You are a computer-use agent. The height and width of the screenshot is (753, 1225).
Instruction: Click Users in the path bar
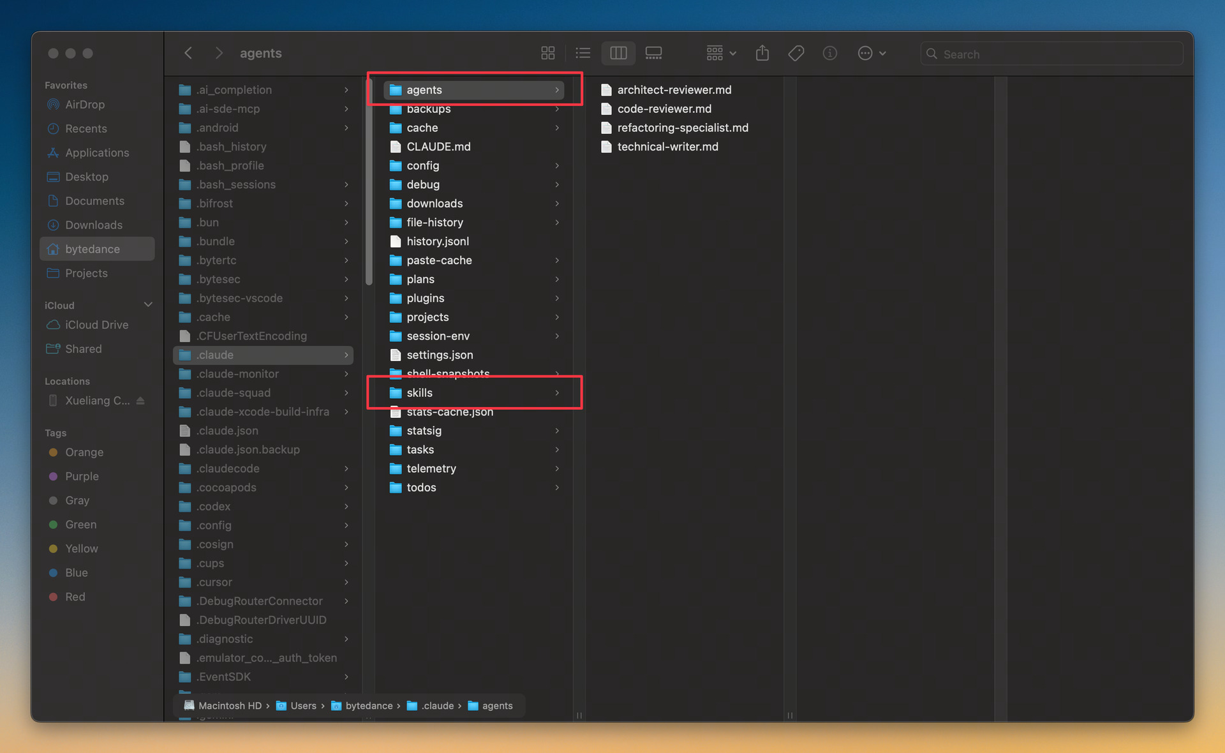tap(303, 706)
